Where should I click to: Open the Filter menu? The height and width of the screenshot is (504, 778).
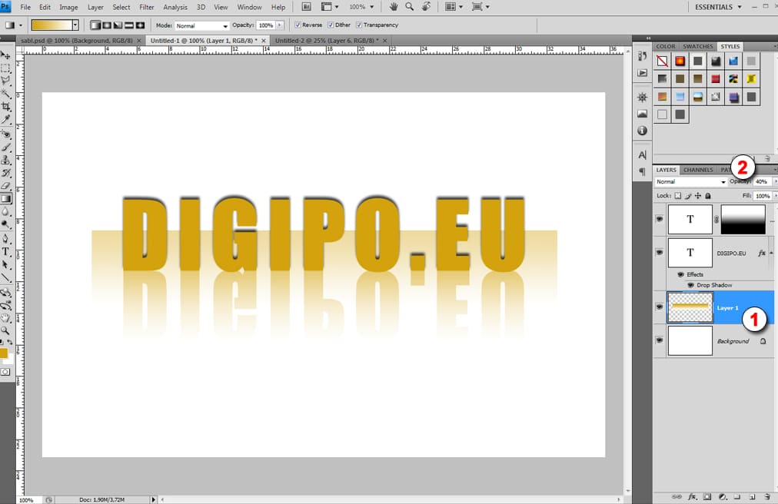pyautogui.click(x=146, y=7)
